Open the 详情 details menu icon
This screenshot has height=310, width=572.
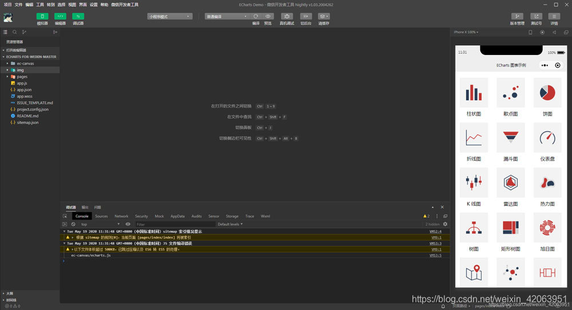tap(554, 17)
